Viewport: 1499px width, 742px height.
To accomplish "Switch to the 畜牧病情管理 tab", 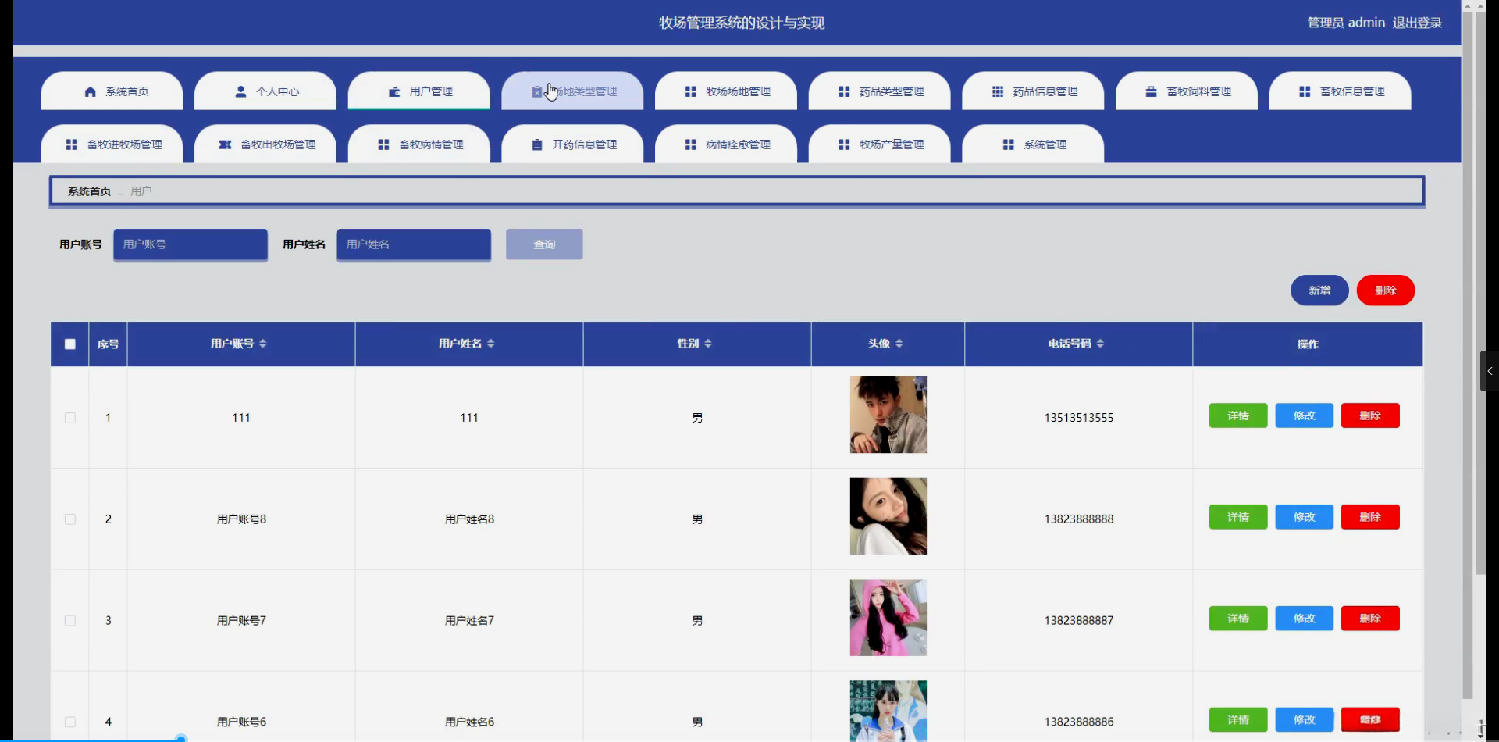I will [x=419, y=144].
